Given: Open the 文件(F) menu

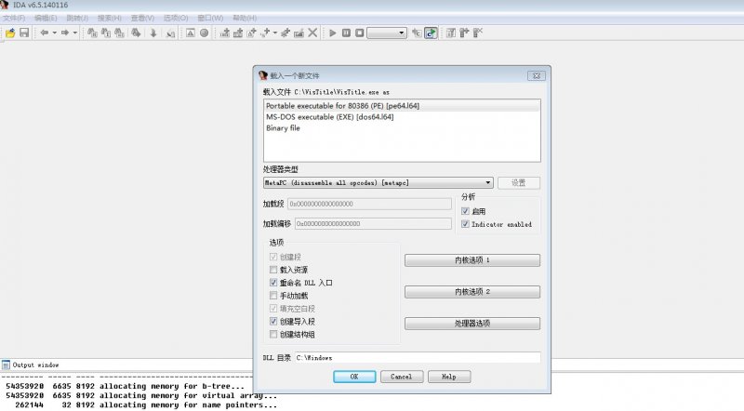Looking at the screenshot, I should 14,18.
